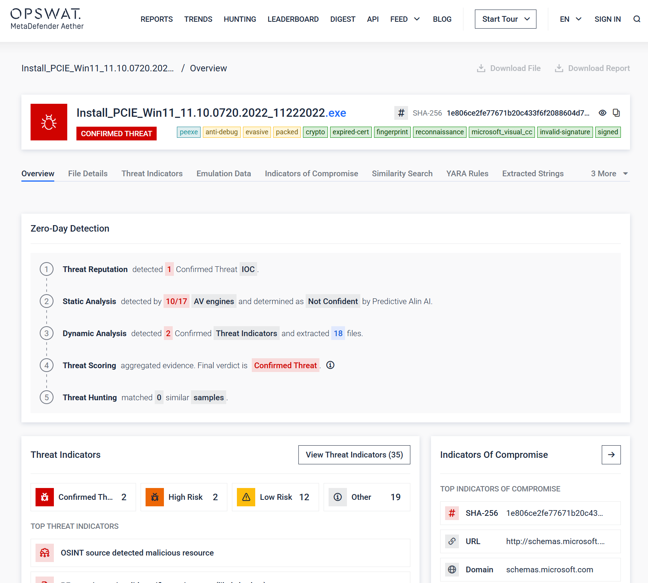Click the fingerprint tag
Screen dimensions: 648x583
click(392, 132)
